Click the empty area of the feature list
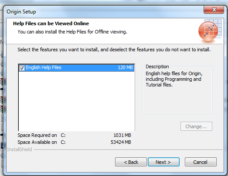The image size is (228, 176). tap(76, 101)
